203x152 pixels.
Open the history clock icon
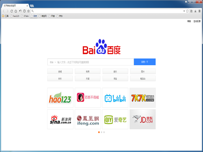(x=24, y=11)
